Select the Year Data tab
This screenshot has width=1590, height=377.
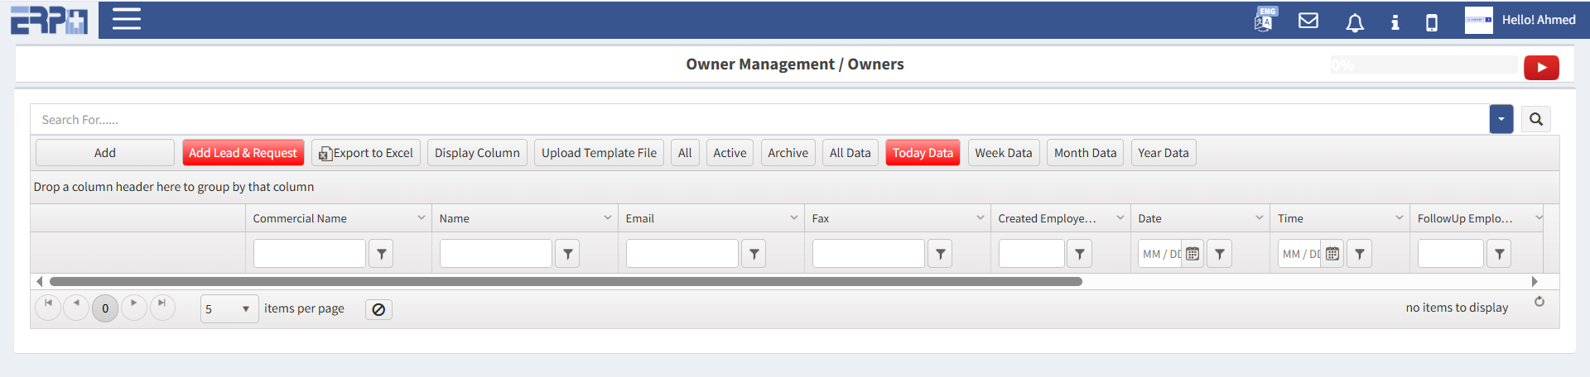tap(1163, 153)
